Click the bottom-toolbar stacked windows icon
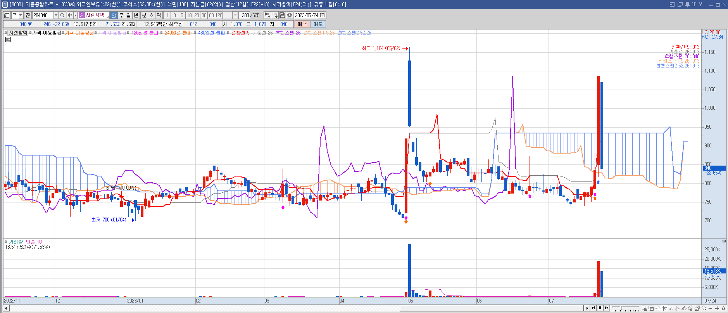This screenshot has height=313, width=728. coord(651,308)
